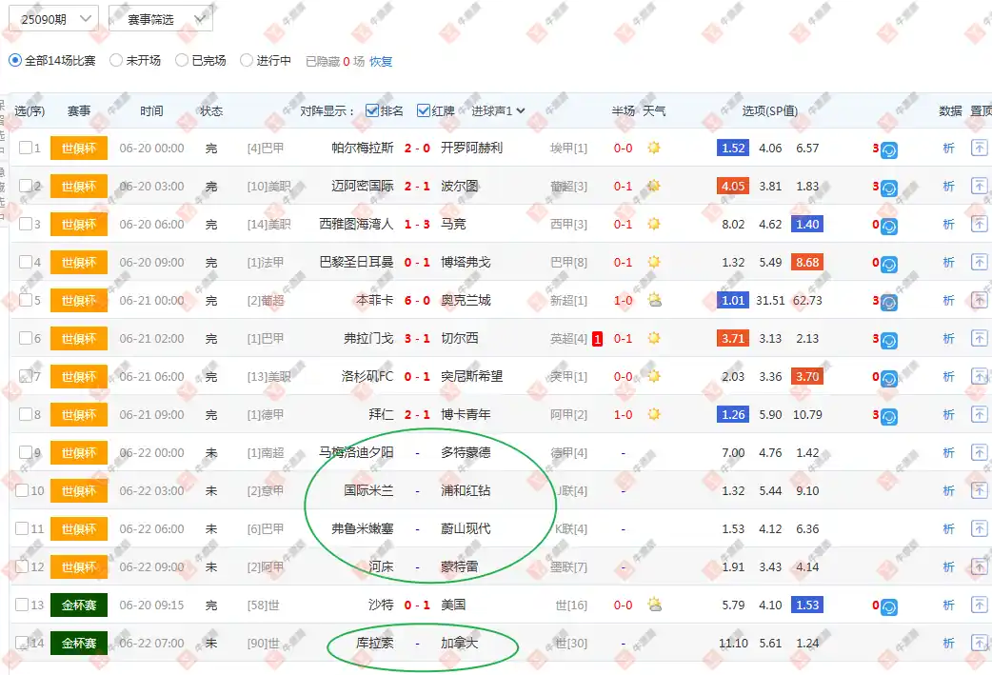Click the highlighted 8.68 odds in 巴黎圣日耳曼 row

tap(807, 262)
